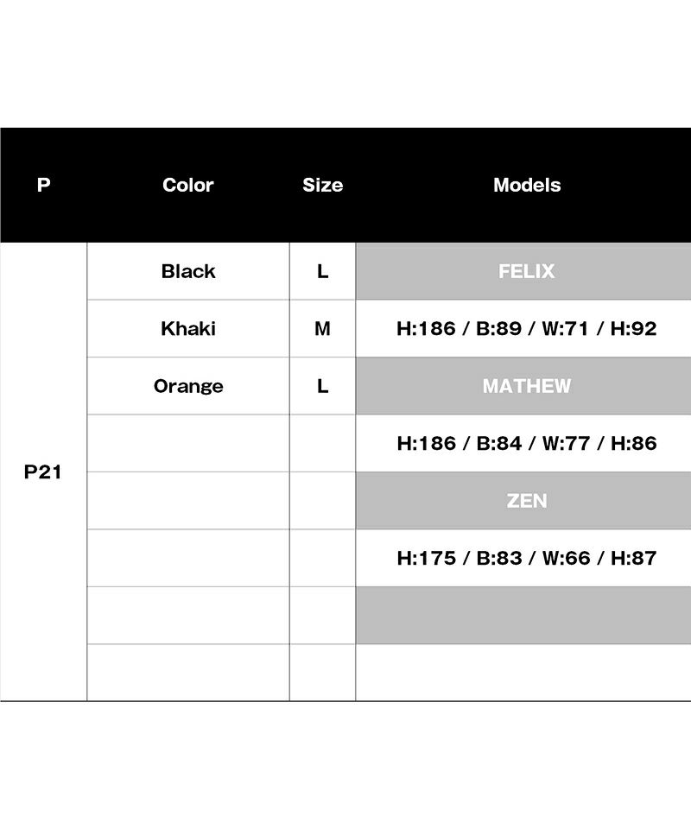Click the empty size cell below Orange's L
This screenshot has height=829, width=691.
point(322,443)
